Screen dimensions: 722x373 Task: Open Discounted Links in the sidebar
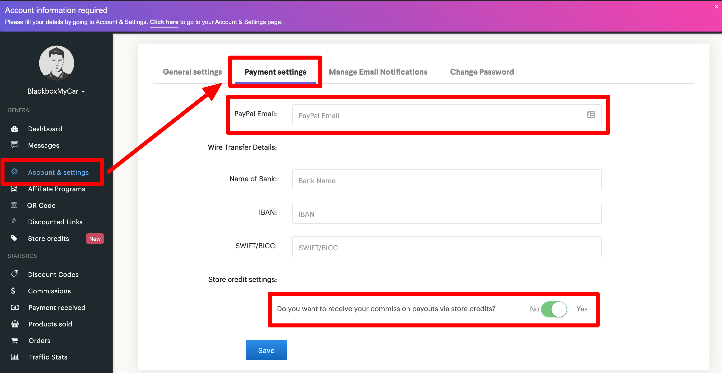pyautogui.click(x=55, y=222)
